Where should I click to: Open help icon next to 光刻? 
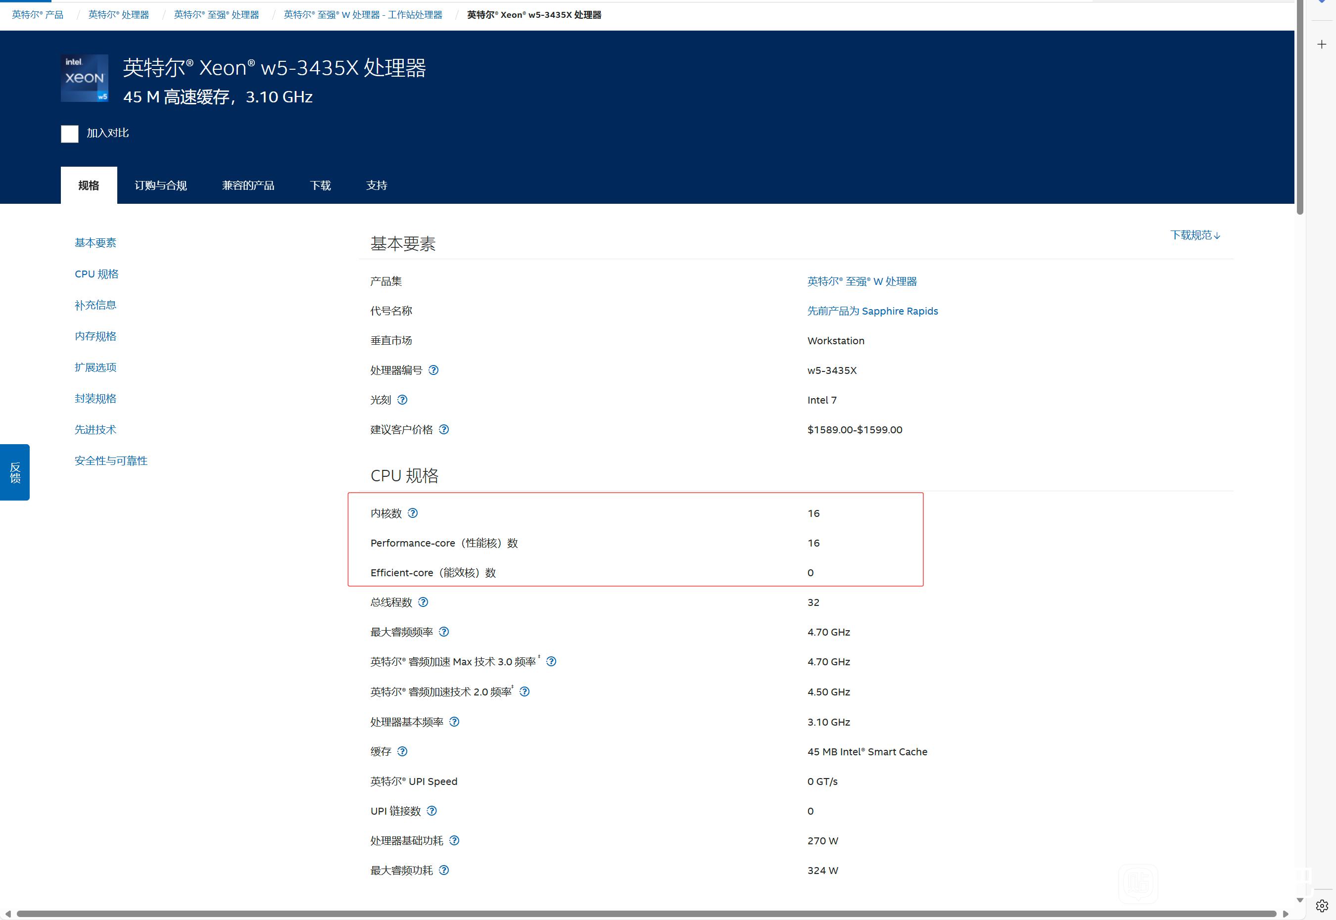tap(402, 400)
